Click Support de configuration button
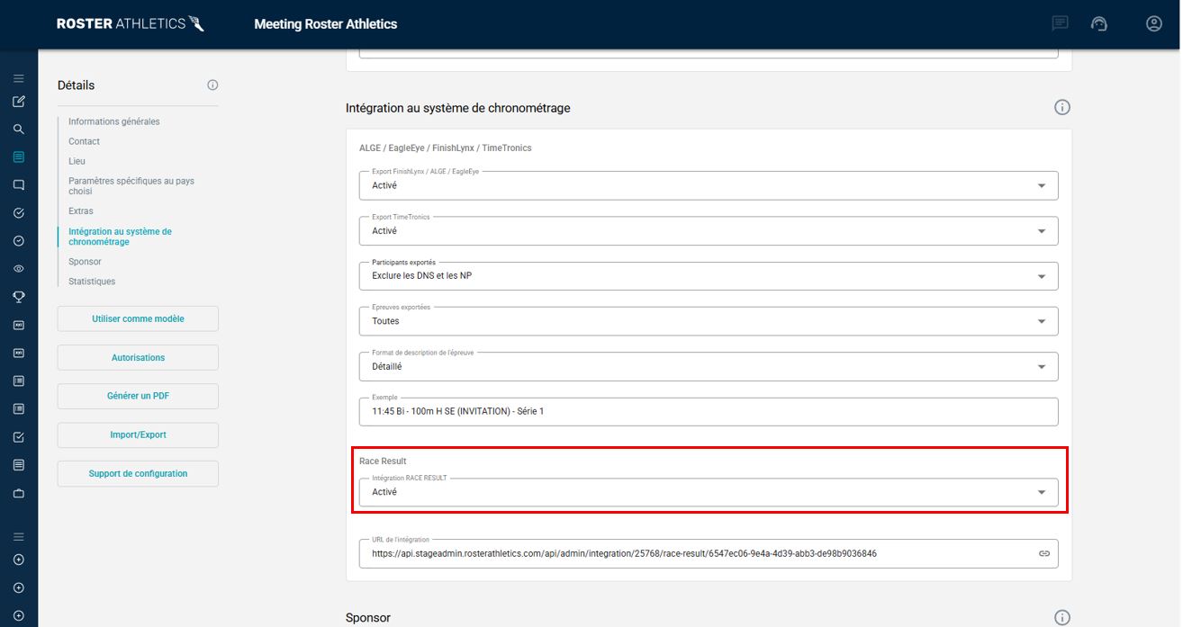Viewport: 1183px width, 627px height. click(x=138, y=473)
